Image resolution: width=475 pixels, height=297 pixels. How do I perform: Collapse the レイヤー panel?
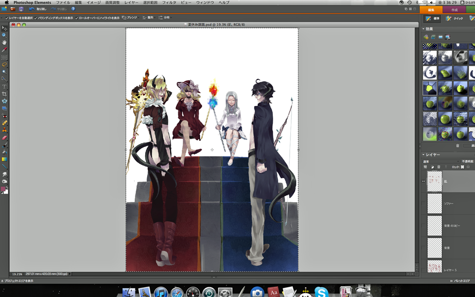coord(424,154)
